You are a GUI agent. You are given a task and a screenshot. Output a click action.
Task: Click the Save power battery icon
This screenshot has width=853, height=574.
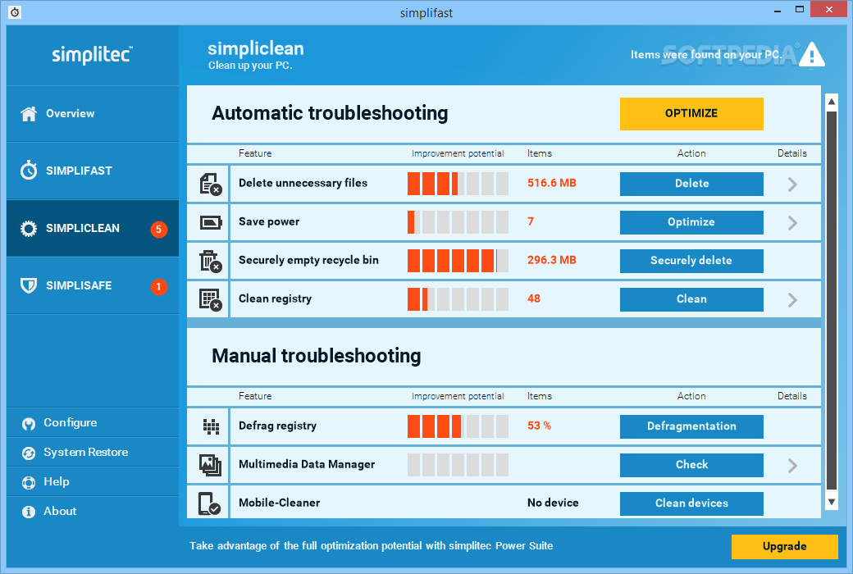pos(211,222)
